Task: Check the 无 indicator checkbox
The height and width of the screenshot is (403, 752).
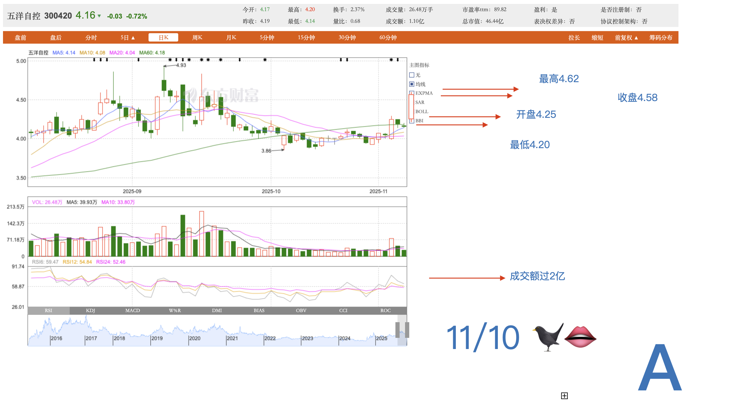Action: (x=412, y=75)
